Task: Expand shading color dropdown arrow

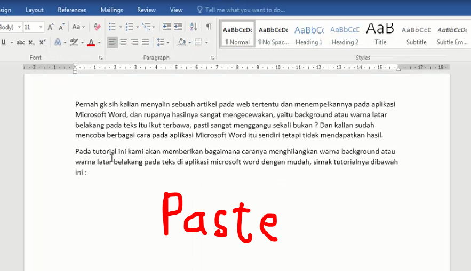Action: 189,43
